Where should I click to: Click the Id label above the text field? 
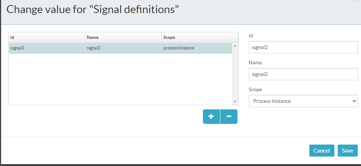coord(251,36)
